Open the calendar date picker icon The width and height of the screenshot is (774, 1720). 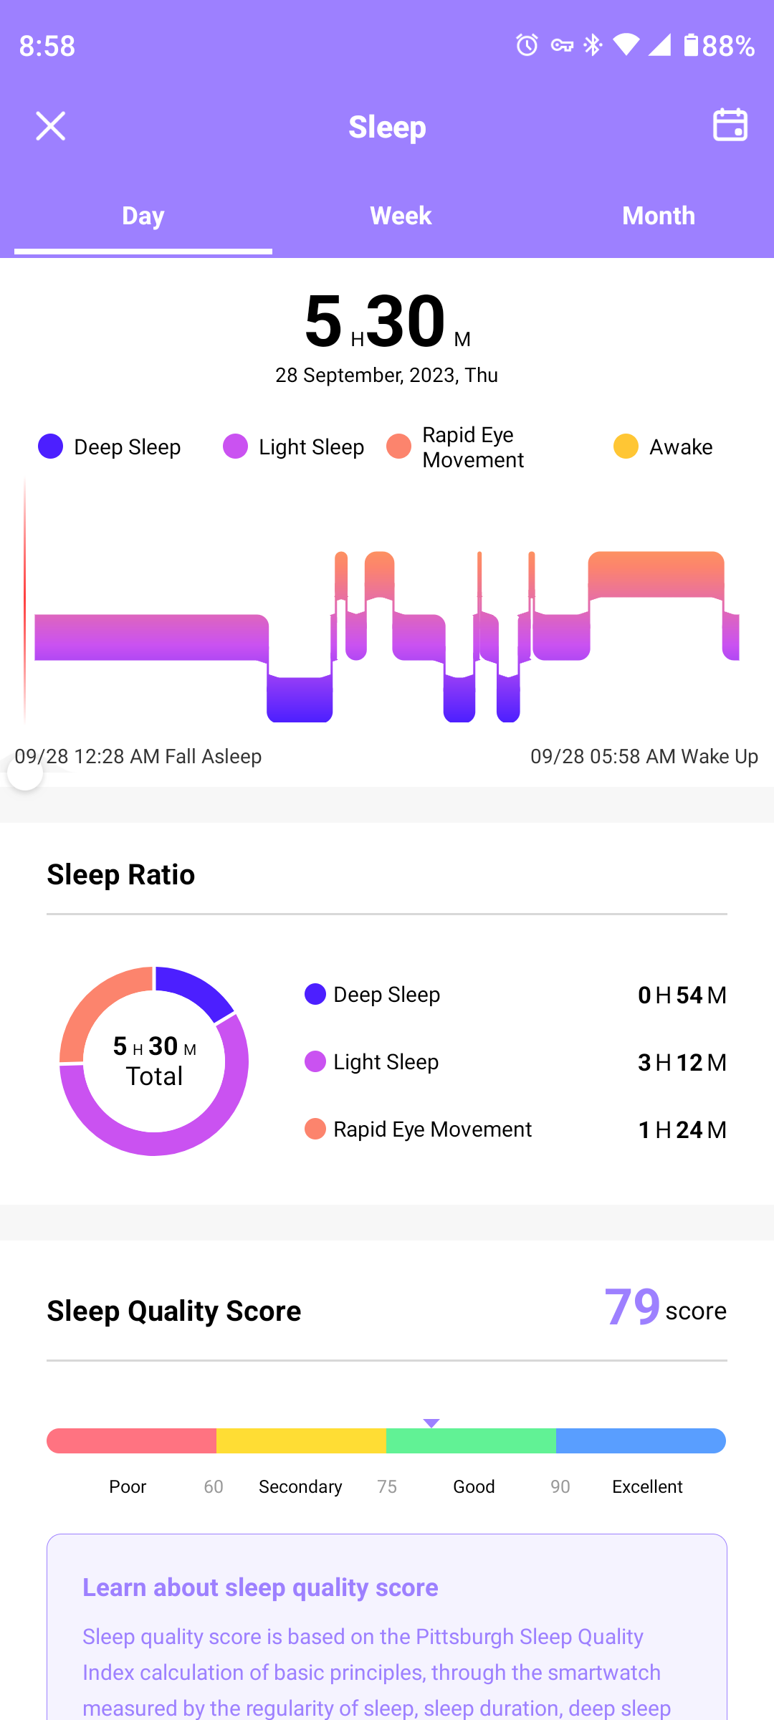pyautogui.click(x=730, y=125)
